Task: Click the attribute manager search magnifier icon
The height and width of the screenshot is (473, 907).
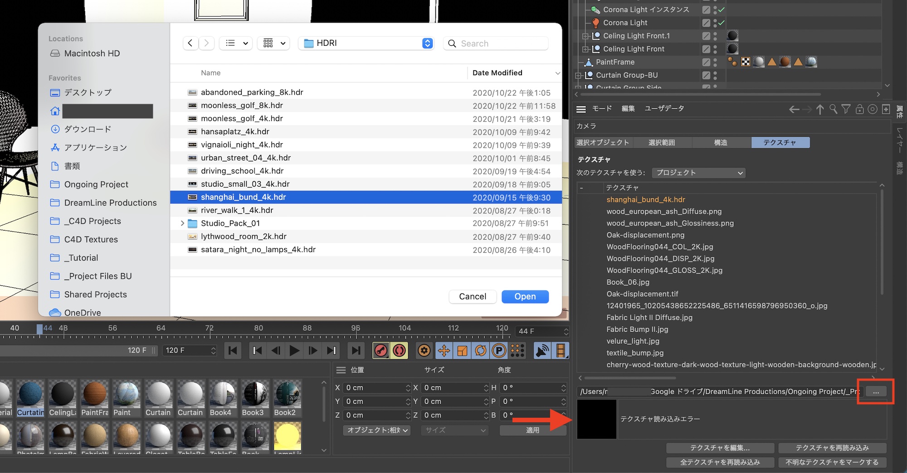Action: point(833,109)
